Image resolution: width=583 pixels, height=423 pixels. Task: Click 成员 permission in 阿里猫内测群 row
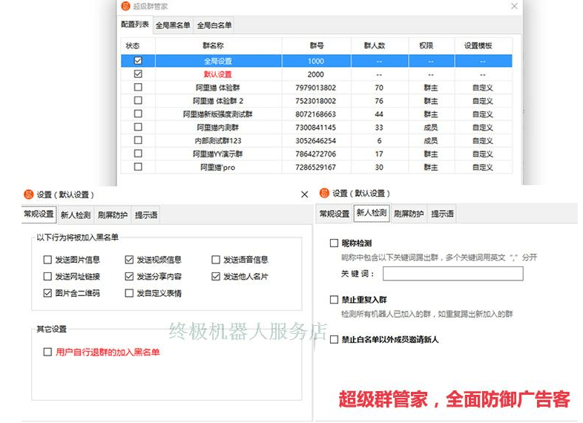coord(431,128)
